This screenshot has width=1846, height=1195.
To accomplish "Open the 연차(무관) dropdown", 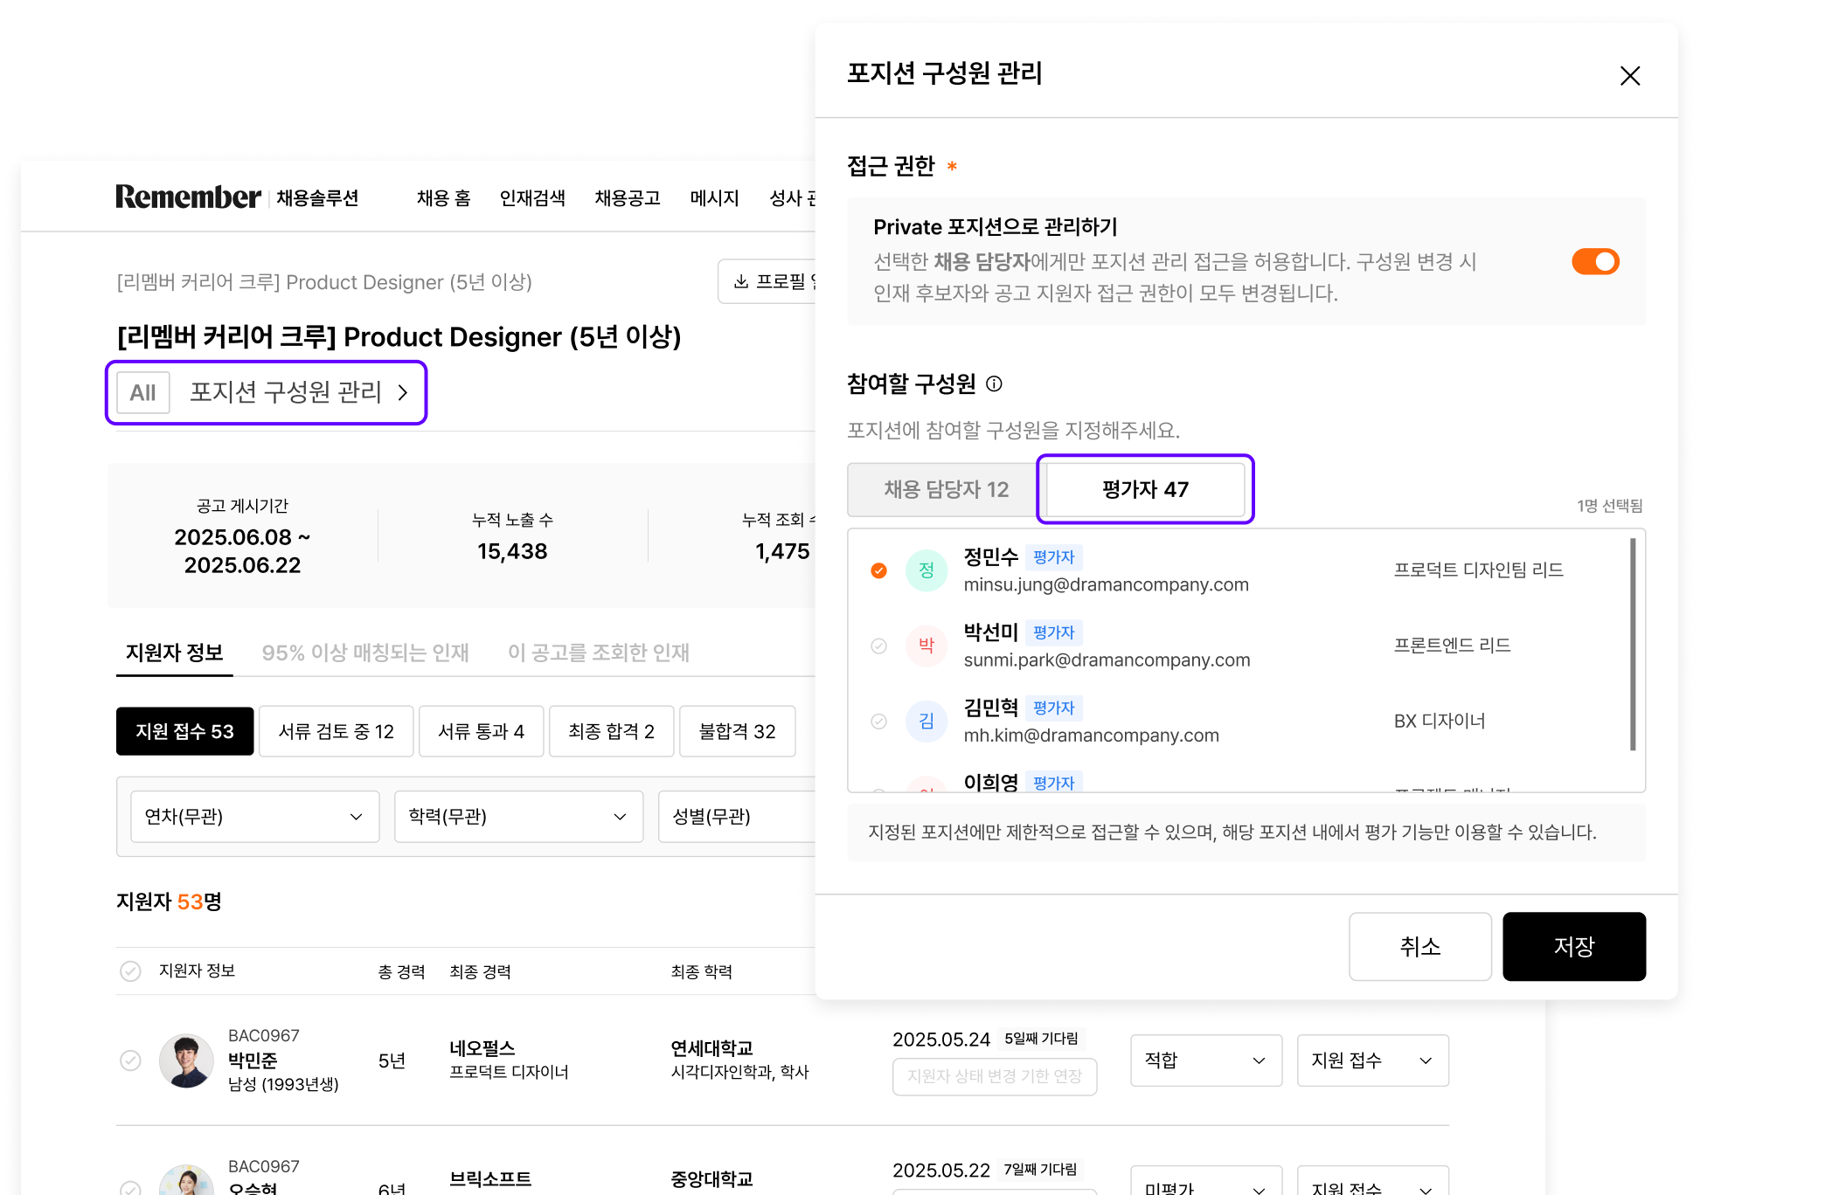I will [x=254, y=816].
